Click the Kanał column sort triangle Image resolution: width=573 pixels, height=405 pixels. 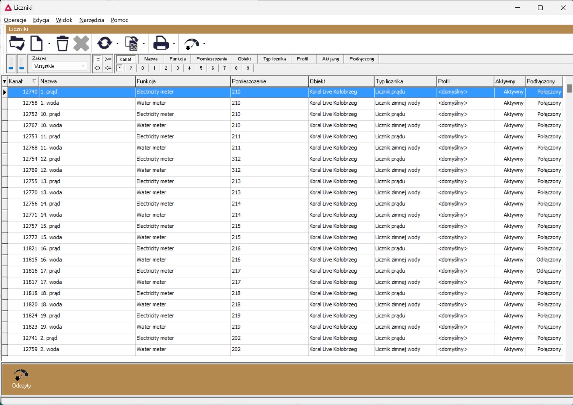click(34, 81)
